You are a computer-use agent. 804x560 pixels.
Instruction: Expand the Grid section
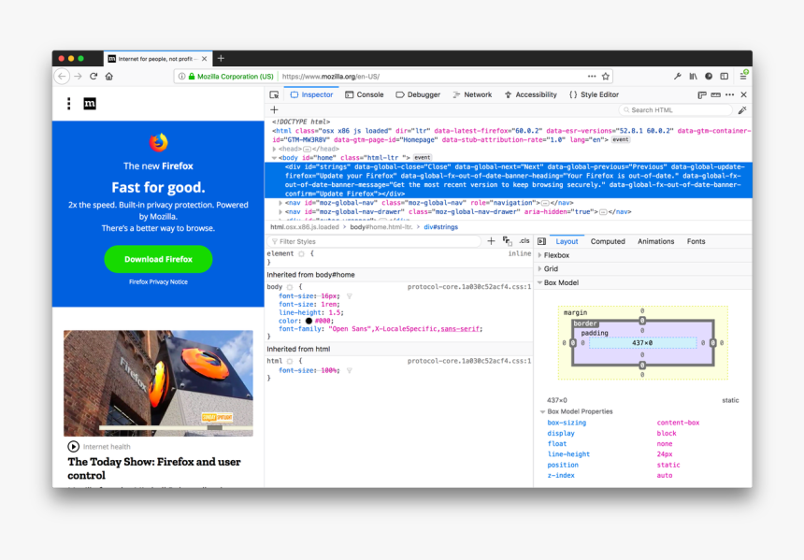click(x=540, y=268)
